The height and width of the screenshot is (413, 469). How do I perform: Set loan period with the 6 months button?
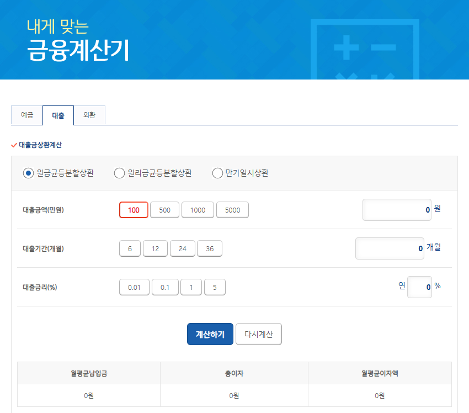pos(130,248)
